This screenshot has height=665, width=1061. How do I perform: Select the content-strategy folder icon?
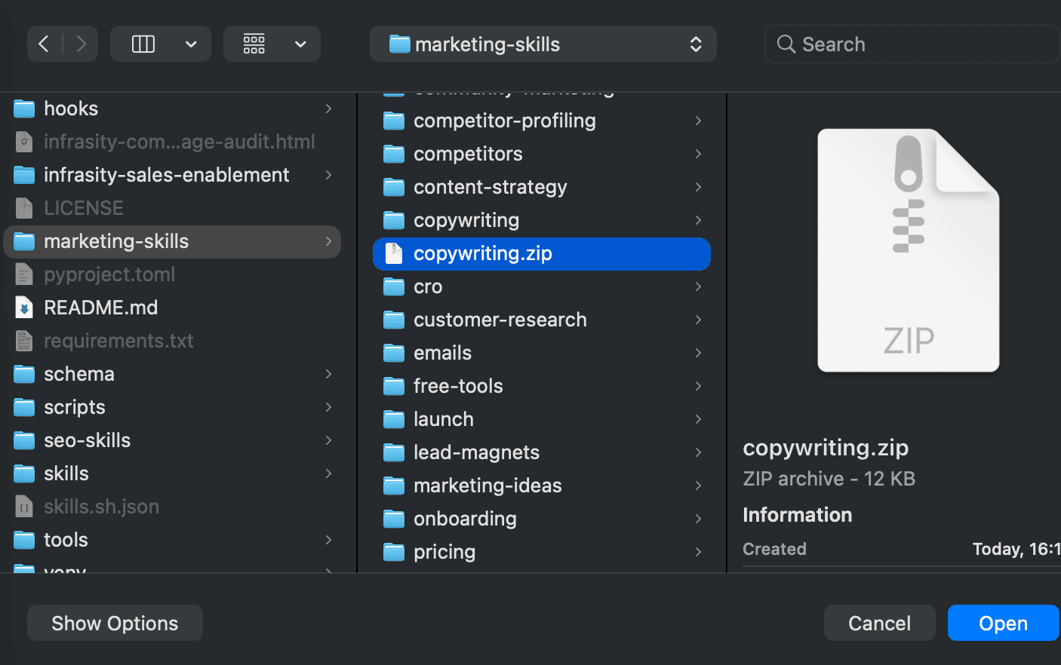pyautogui.click(x=394, y=187)
